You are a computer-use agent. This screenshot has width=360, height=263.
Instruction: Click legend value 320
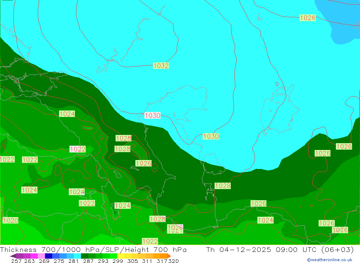[174, 261]
